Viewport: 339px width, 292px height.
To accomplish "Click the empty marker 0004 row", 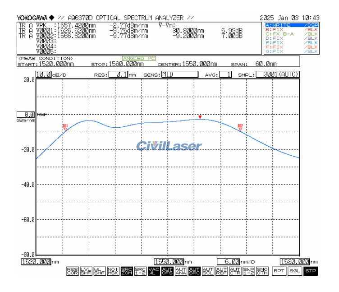I will tap(46, 46).
